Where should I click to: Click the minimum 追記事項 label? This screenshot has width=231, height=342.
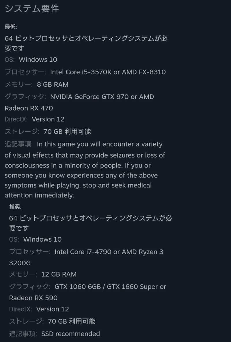coord(18,144)
